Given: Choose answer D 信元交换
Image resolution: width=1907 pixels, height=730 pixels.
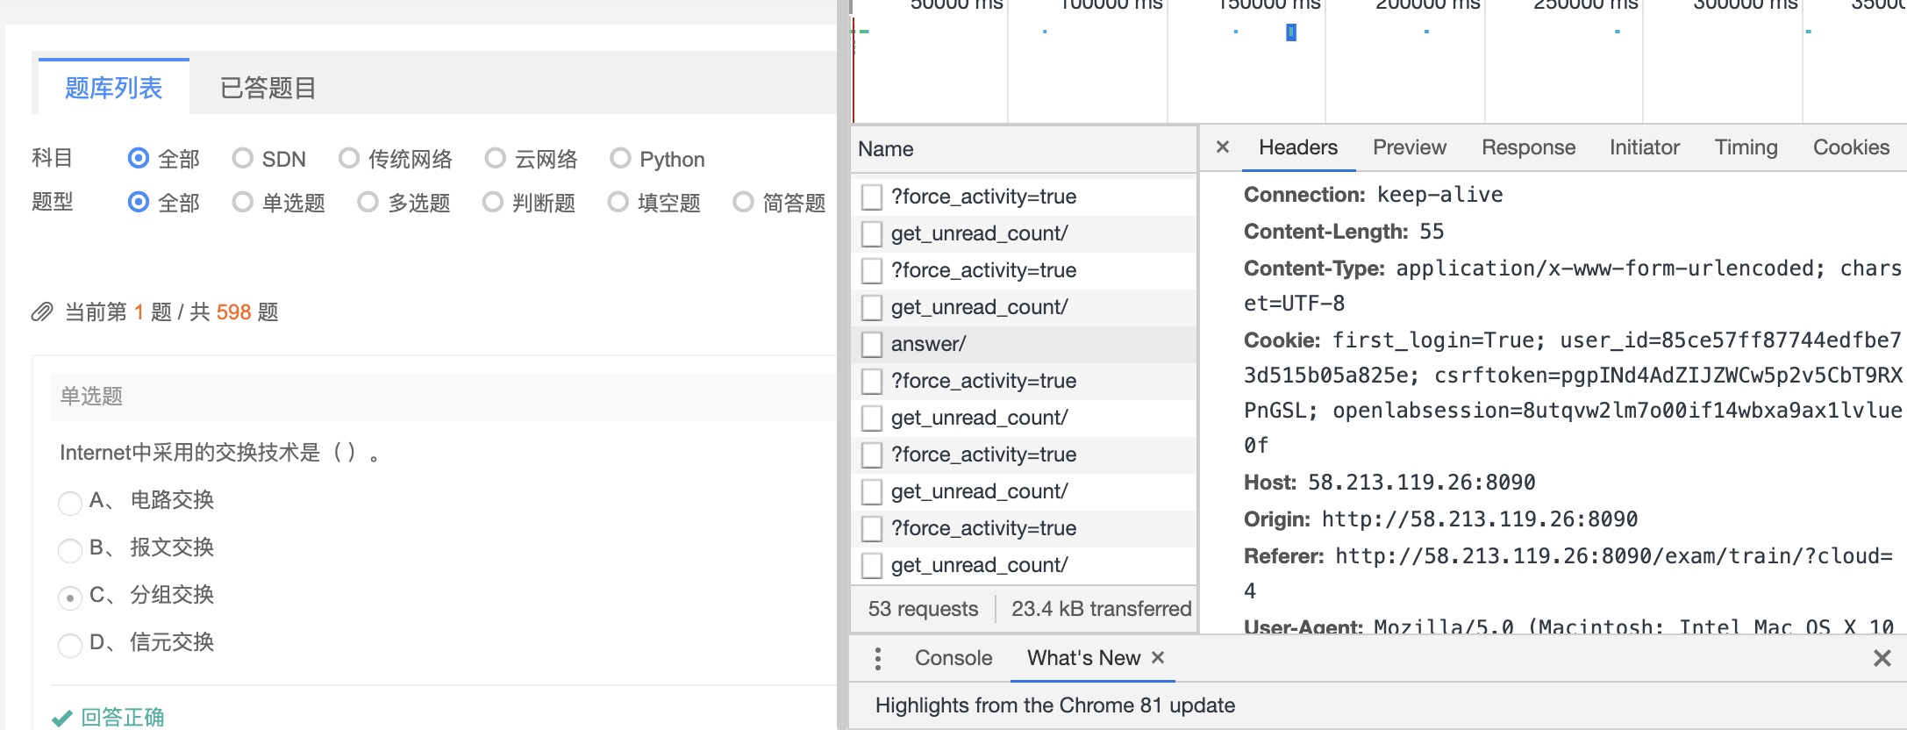Looking at the screenshot, I should tap(70, 646).
